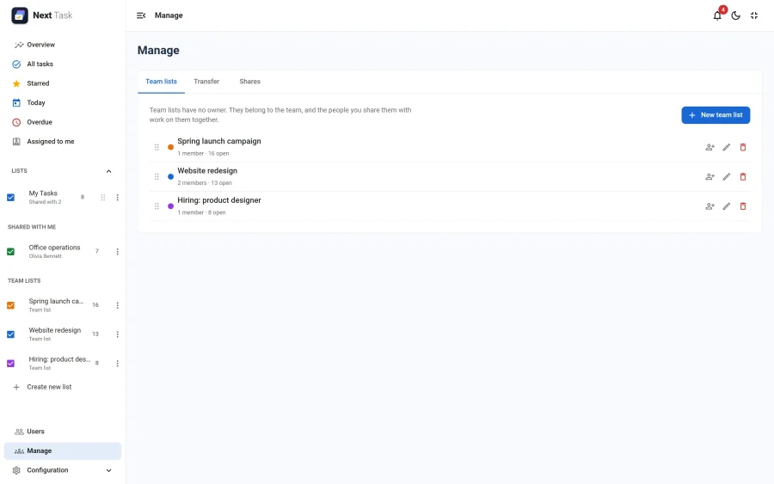This screenshot has width=774, height=484.
Task: Click "1 member · 16 open" text
Action: tap(203, 153)
